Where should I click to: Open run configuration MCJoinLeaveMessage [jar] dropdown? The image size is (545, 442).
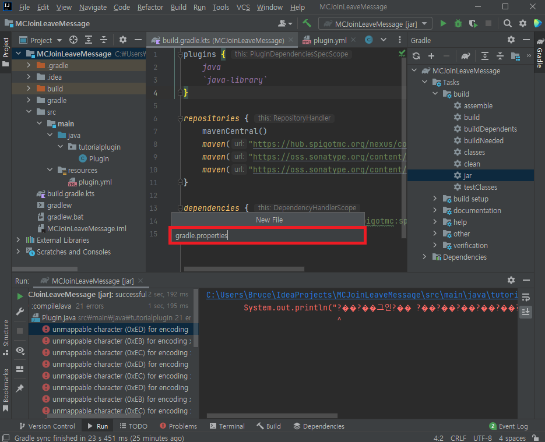click(x=375, y=24)
